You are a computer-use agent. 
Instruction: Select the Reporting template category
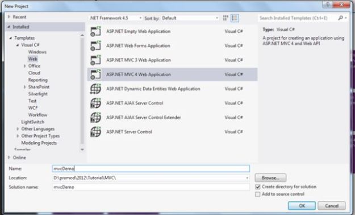pos(38,80)
